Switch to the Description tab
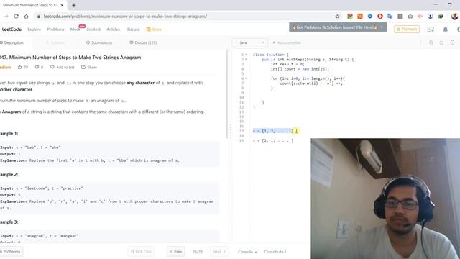The height and width of the screenshot is (259, 460). (x=11, y=43)
